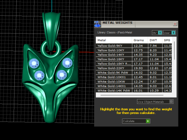
Task: Select the Yellow Gold:18KY R... row
Action: [134, 64]
